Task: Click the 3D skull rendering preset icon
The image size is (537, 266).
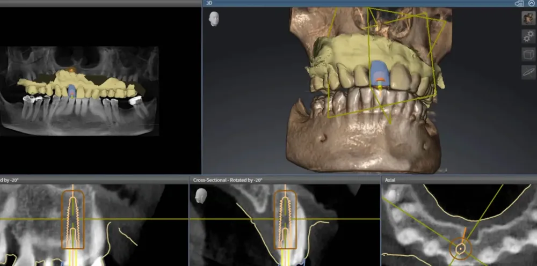Action: point(528,18)
